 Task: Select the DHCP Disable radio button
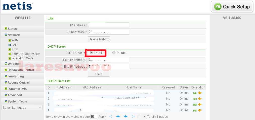(114, 53)
